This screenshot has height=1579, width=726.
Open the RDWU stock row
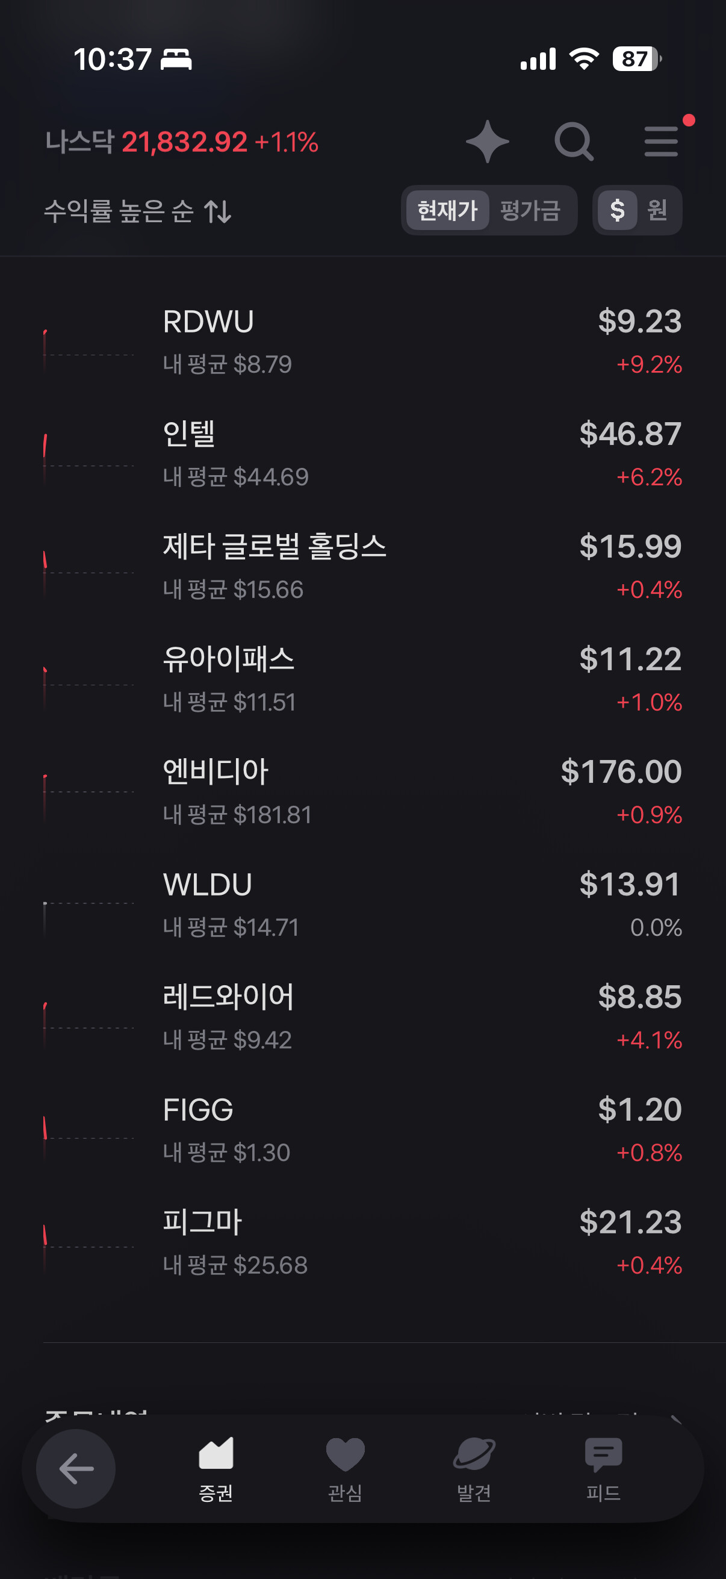point(362,342)
